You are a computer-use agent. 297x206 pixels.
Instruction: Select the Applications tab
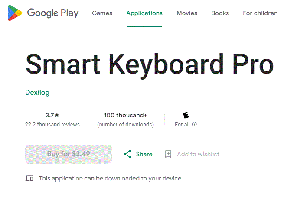pyautogui.click(x=144, y=13)
